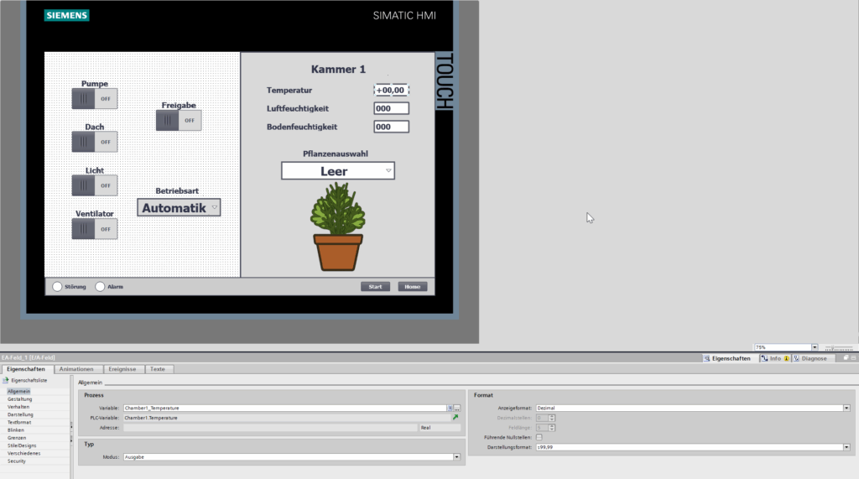Image resolution: width=859 pixels, height=479 pixels.
Task: Click the Störung indicator circle
Action: [x=58, y=287]
